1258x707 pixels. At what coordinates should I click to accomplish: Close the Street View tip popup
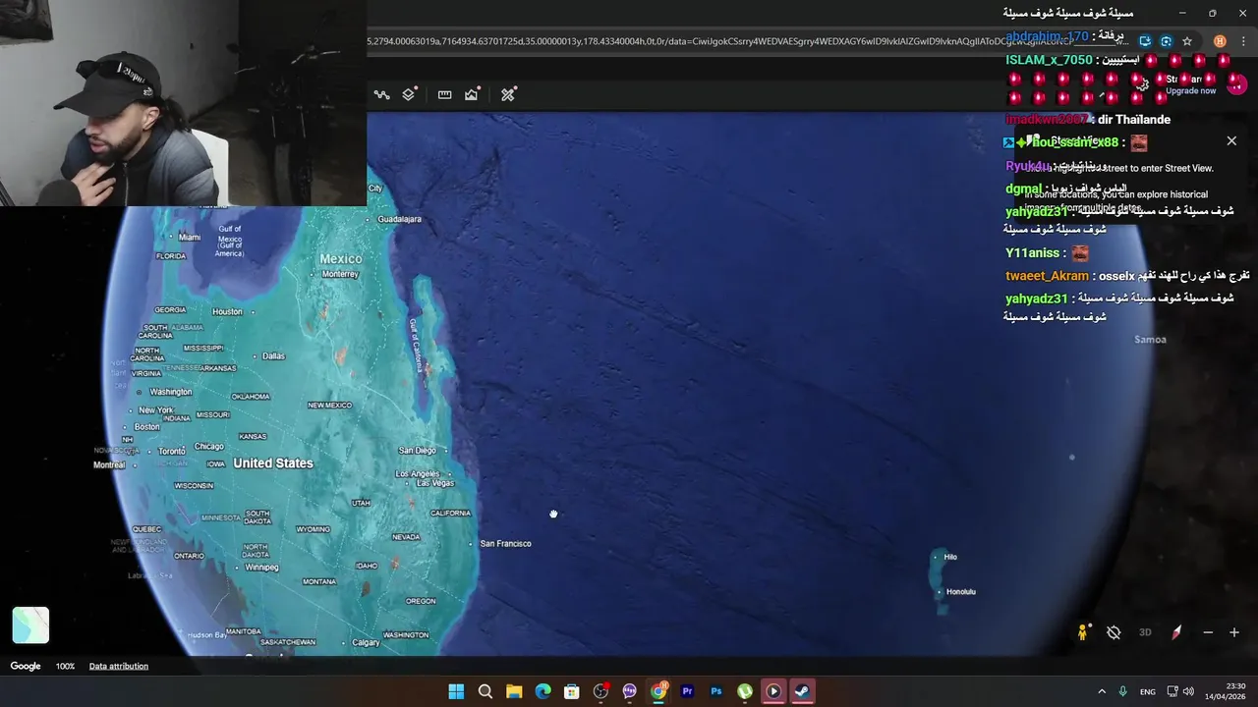[1231, 141]
